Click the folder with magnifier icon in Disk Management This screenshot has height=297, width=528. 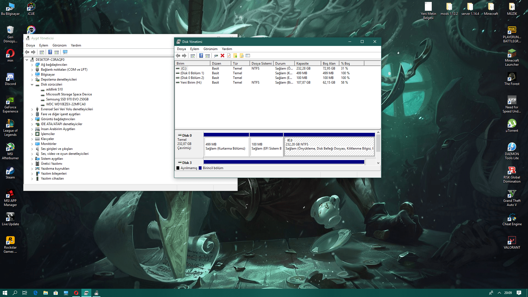coord(242,56)
